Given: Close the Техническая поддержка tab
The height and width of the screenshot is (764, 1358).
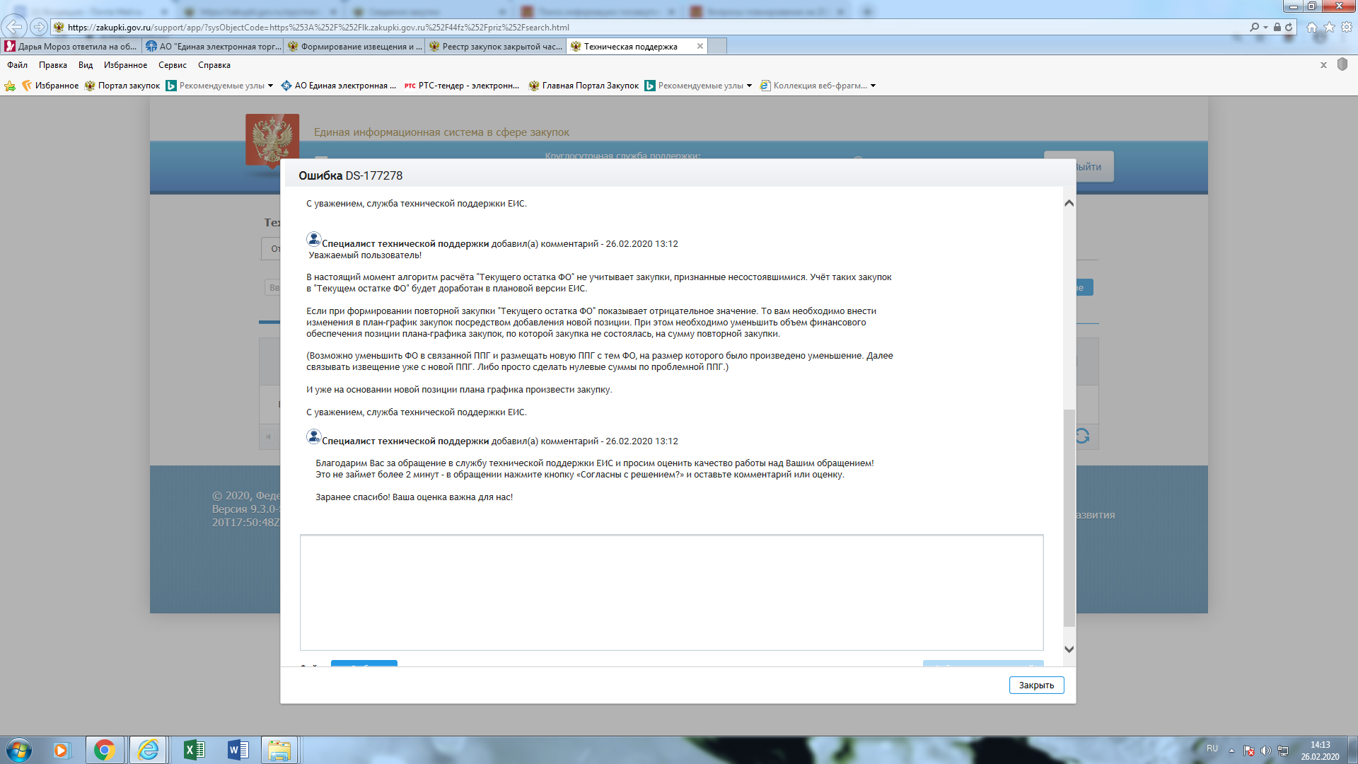Looking at the screenshot, I should (700, 47).
